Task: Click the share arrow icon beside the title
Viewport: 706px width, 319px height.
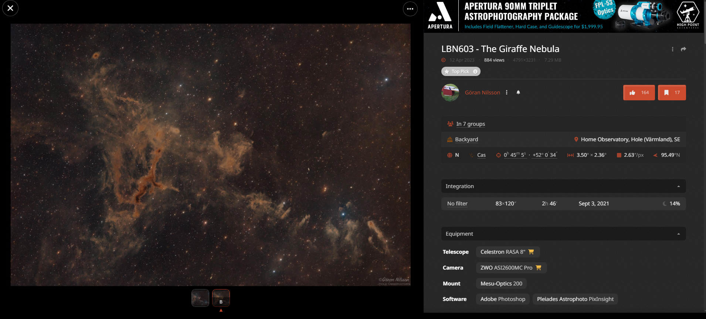Action: (x=683, y=49)
